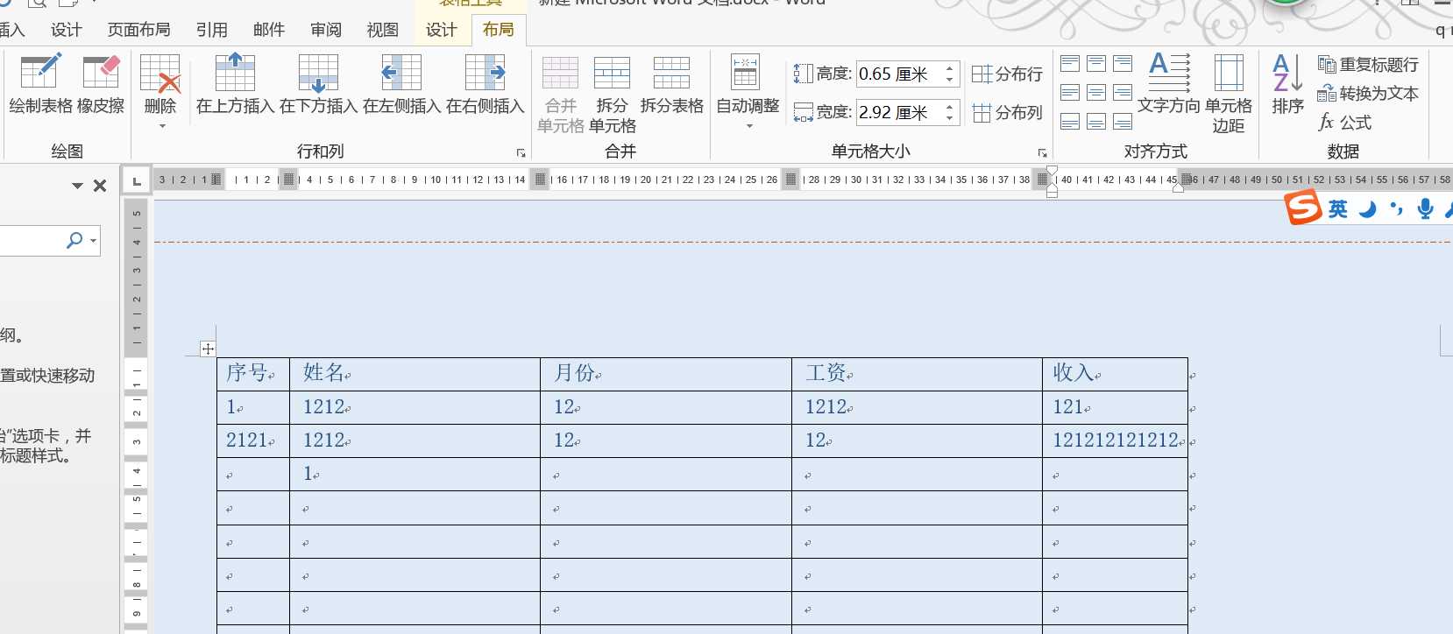The width and height of the screenshot is (1453, 634).
Task: Click Sort (排序) button
Action: [1287, 84]
